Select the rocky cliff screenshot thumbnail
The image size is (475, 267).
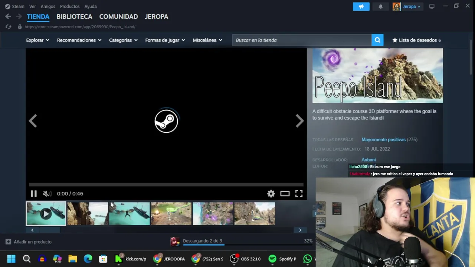coord(88,214)
